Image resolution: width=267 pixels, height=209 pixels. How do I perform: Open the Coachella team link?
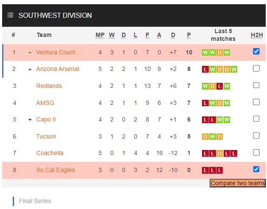pos(50,153)
